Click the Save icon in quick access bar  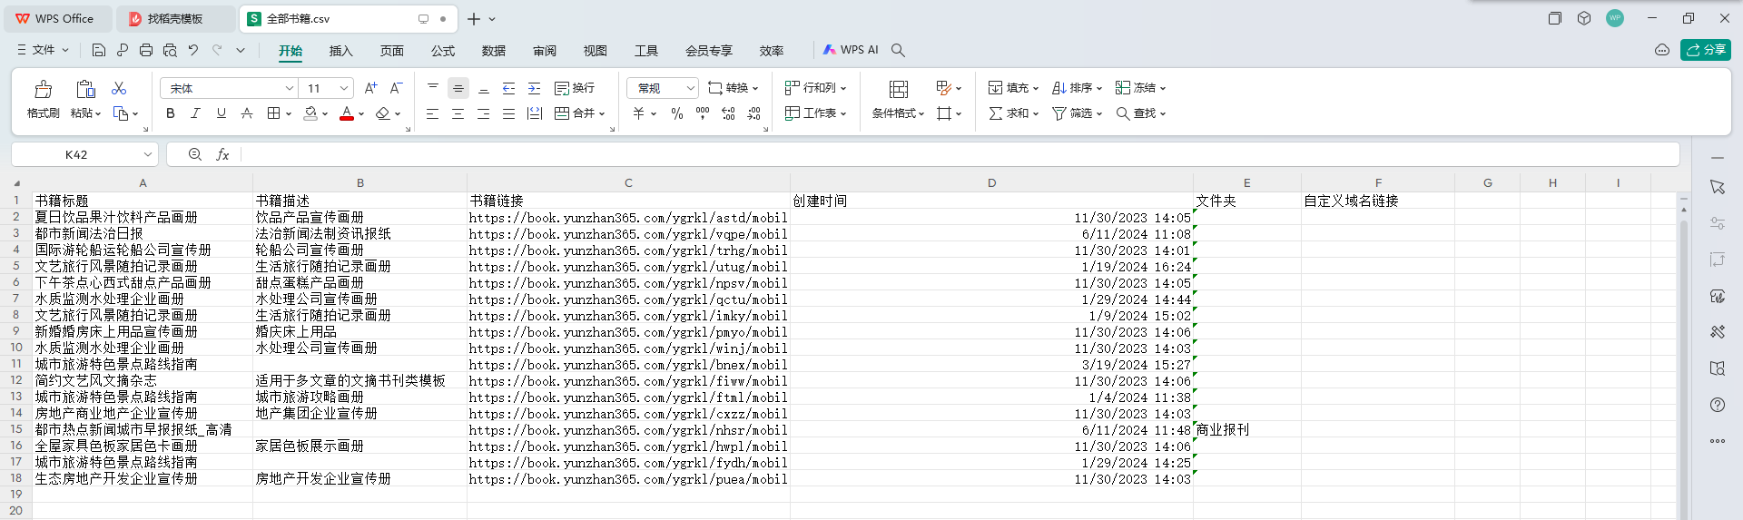(x=99, y=50)
